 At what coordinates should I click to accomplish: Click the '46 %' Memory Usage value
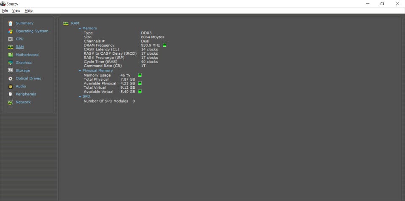[125, 75]
